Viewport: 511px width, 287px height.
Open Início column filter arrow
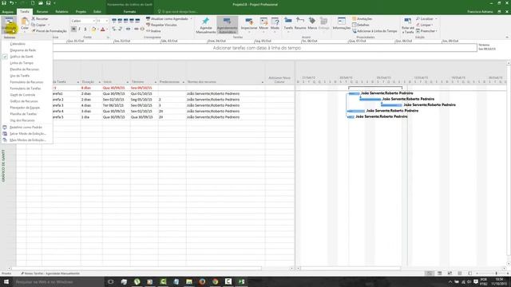point(128,82)
